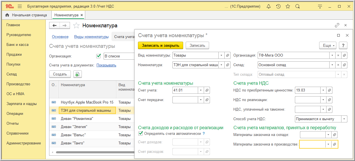Add Номенклатура page to favorites star
The image size is (355, 161).
tap(76, 26)
